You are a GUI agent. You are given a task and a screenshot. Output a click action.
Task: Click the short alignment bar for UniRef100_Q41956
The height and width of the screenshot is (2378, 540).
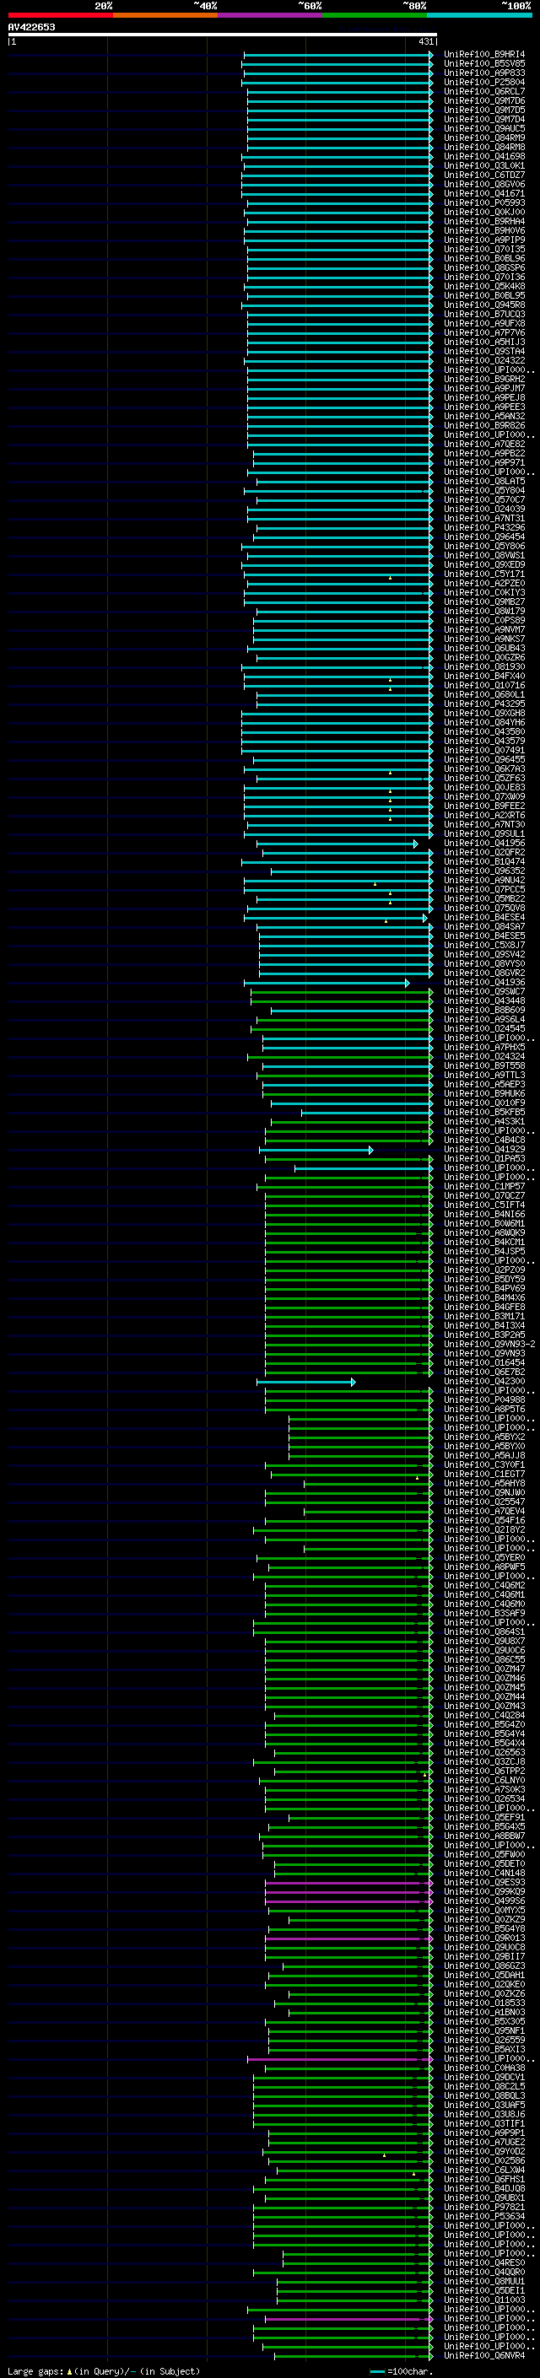click(x=337, y=844)
